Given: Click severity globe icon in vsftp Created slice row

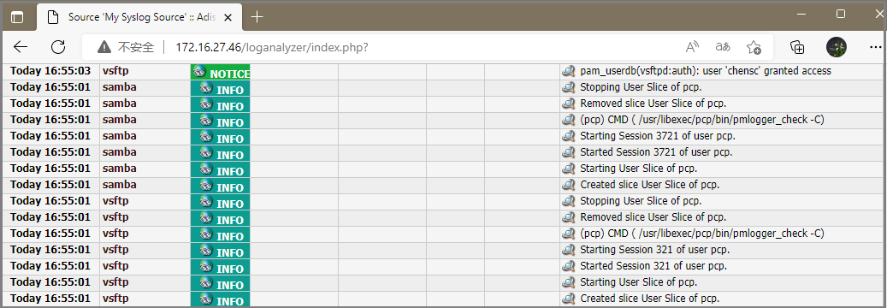Looking at the screenshot, I should 206,298.
